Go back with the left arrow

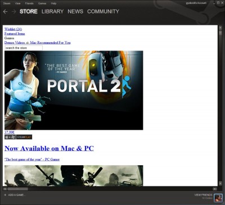click(x=5, y=12)
